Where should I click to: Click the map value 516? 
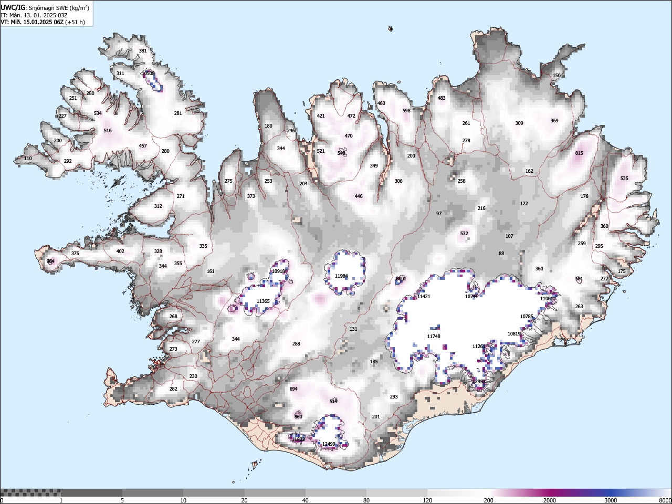pos(108,131)
